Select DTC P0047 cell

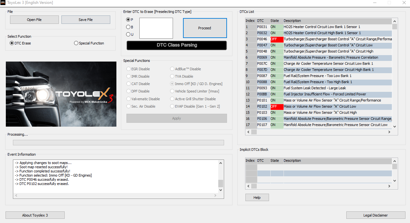264,45
